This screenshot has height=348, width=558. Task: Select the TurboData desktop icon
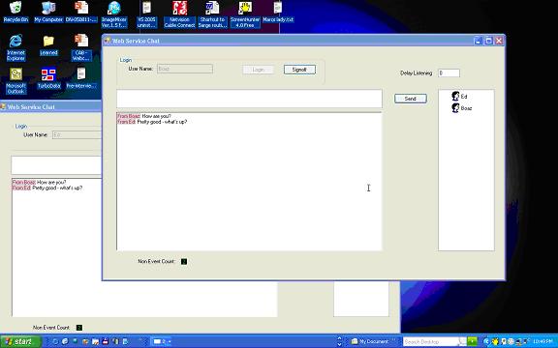[48, 78]
